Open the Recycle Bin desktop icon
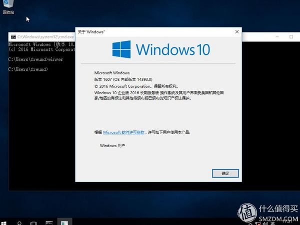 (8, 6)
